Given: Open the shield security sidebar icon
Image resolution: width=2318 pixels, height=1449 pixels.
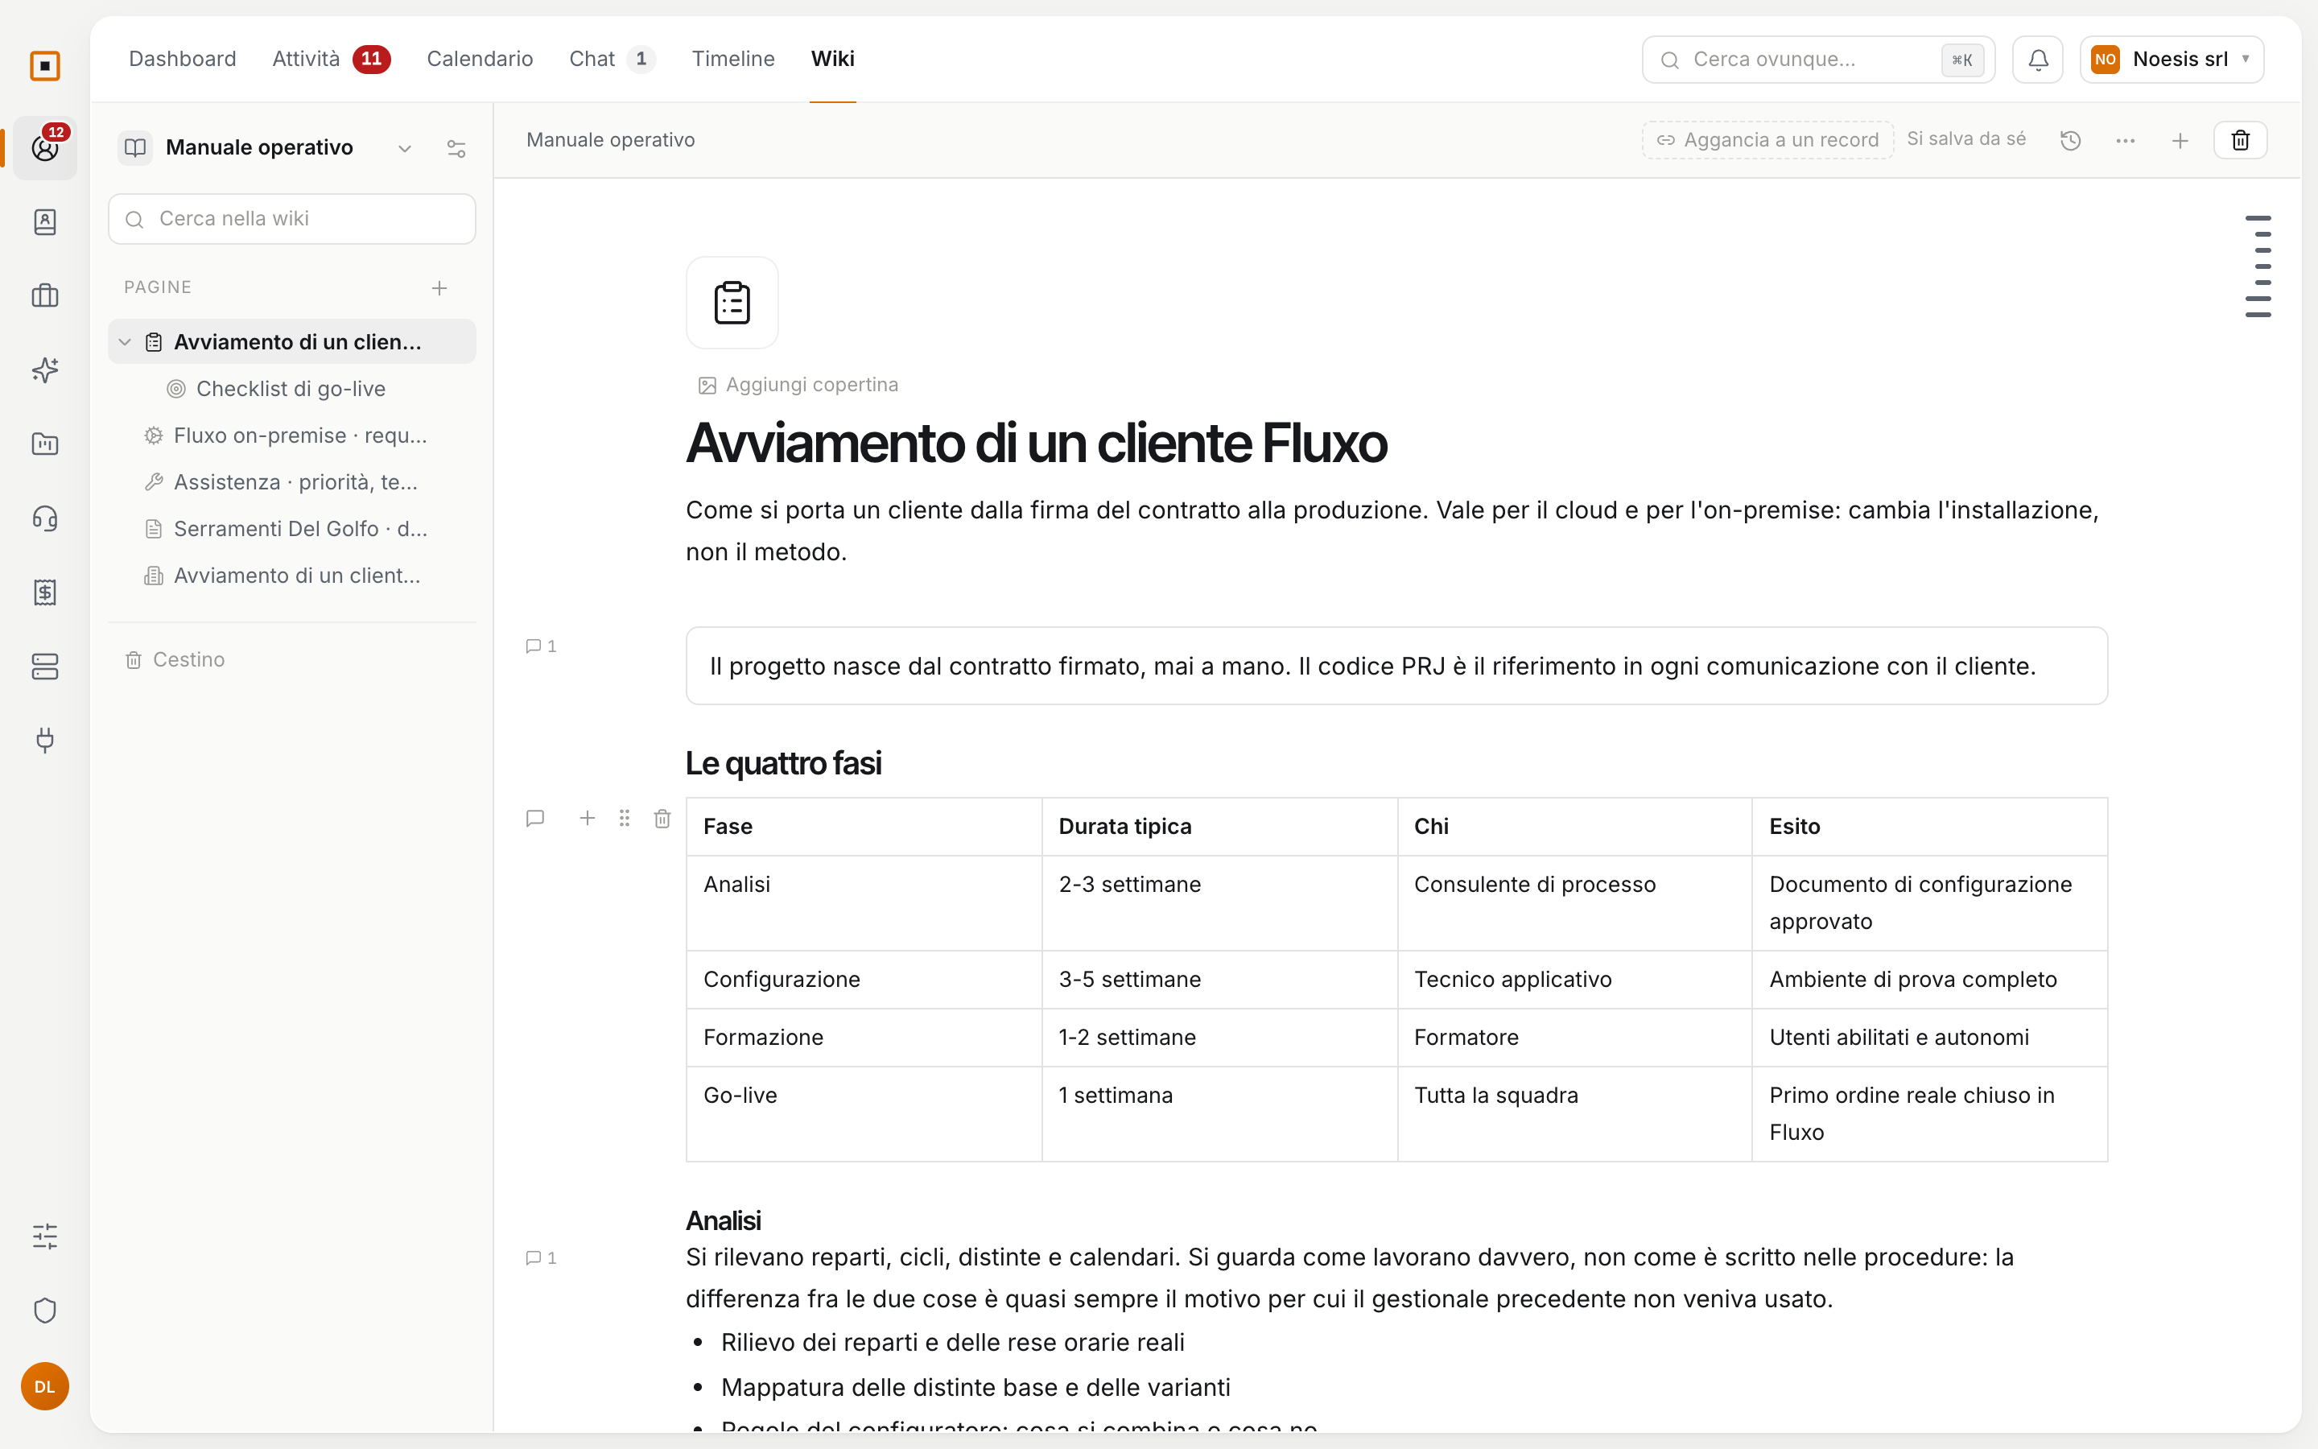Looking at the screenshot, I should coord(45,1310).
